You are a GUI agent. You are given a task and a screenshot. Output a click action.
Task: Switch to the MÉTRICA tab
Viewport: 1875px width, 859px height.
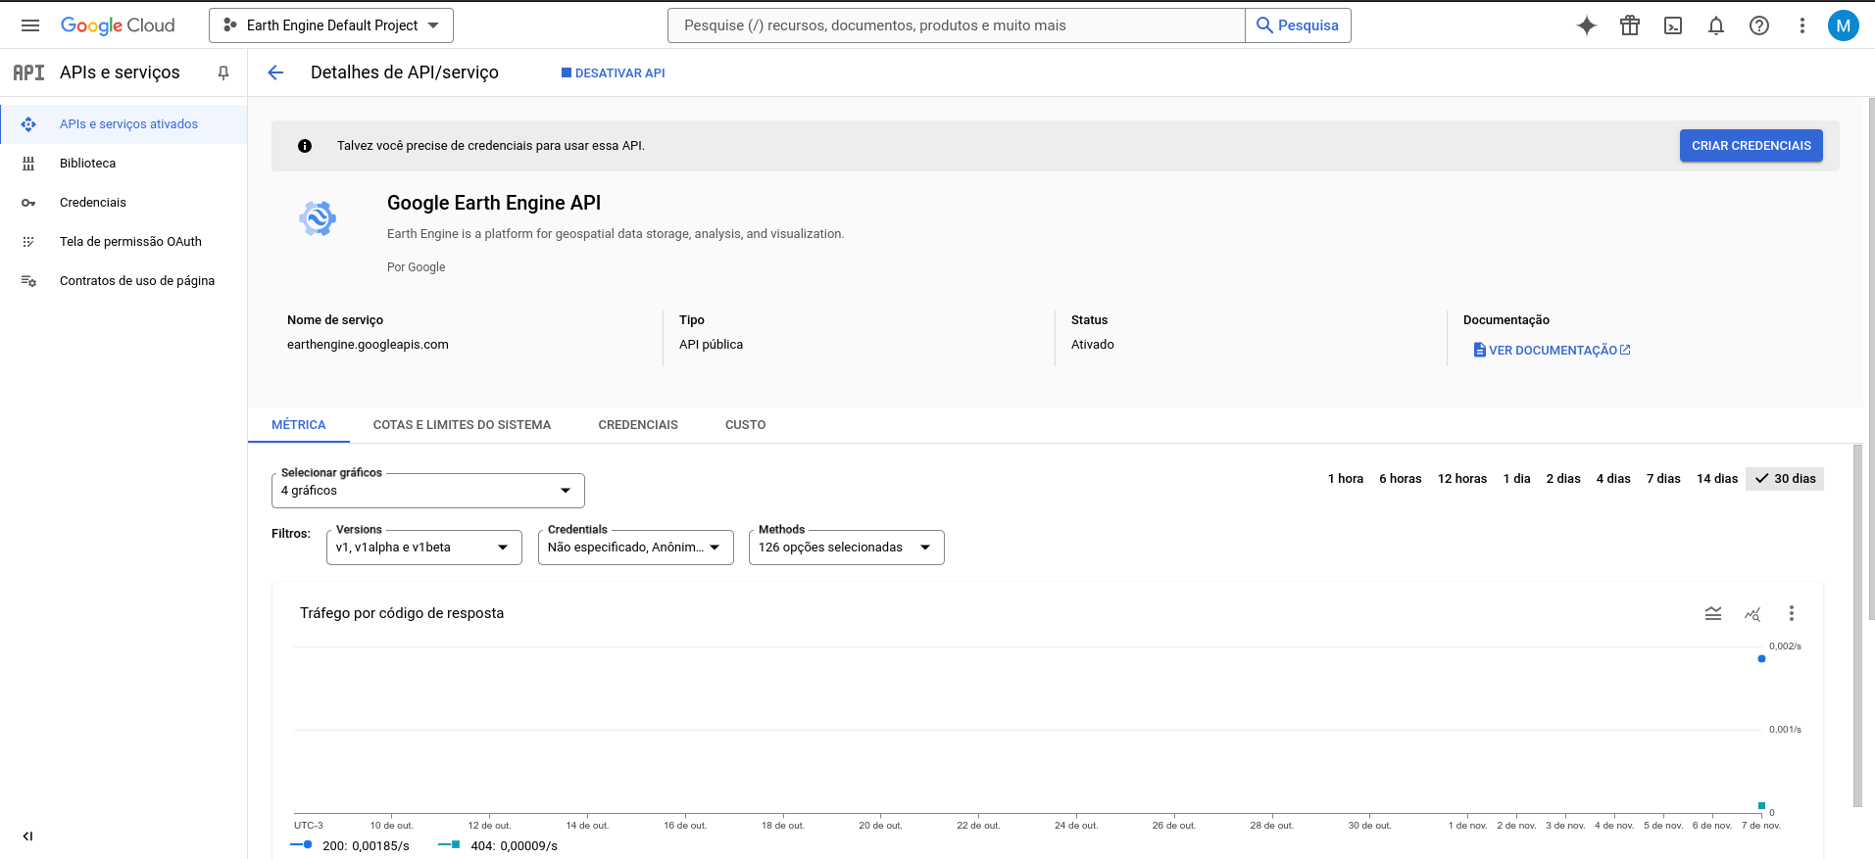coord(299,425)
